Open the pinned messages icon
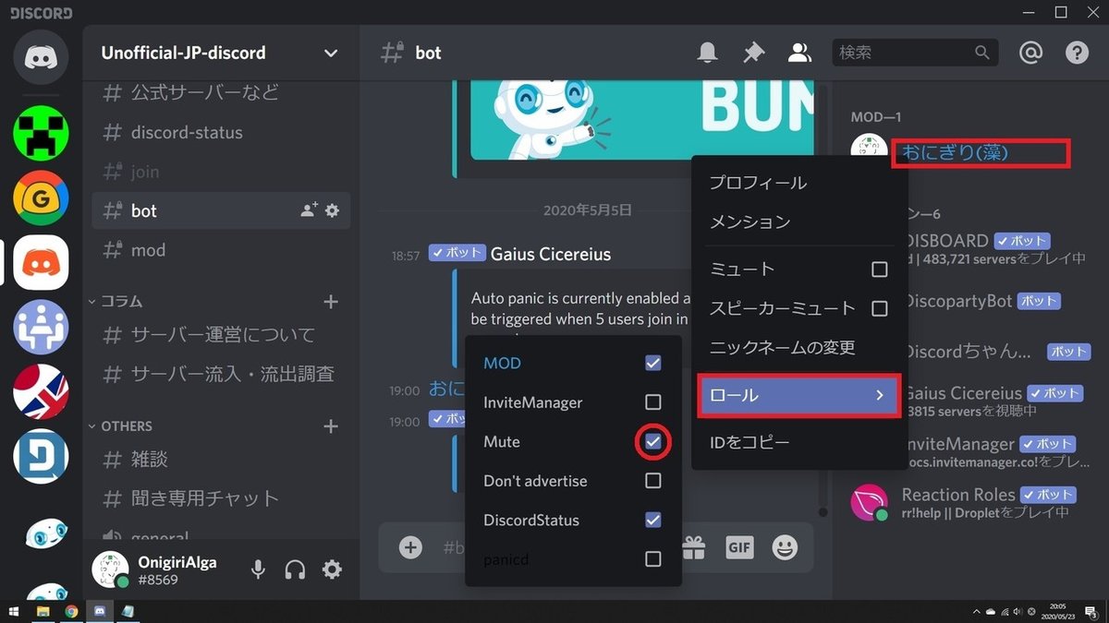The image size is (1109, 623). pos(753,53)
